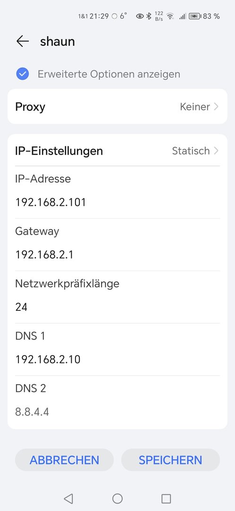Tap the home circle navigation button
The height and width of the screenshot is (511, 235).
click(x=117, y=499)
